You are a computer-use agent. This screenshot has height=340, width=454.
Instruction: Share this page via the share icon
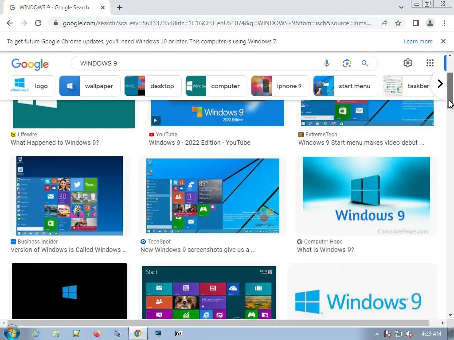384,23
